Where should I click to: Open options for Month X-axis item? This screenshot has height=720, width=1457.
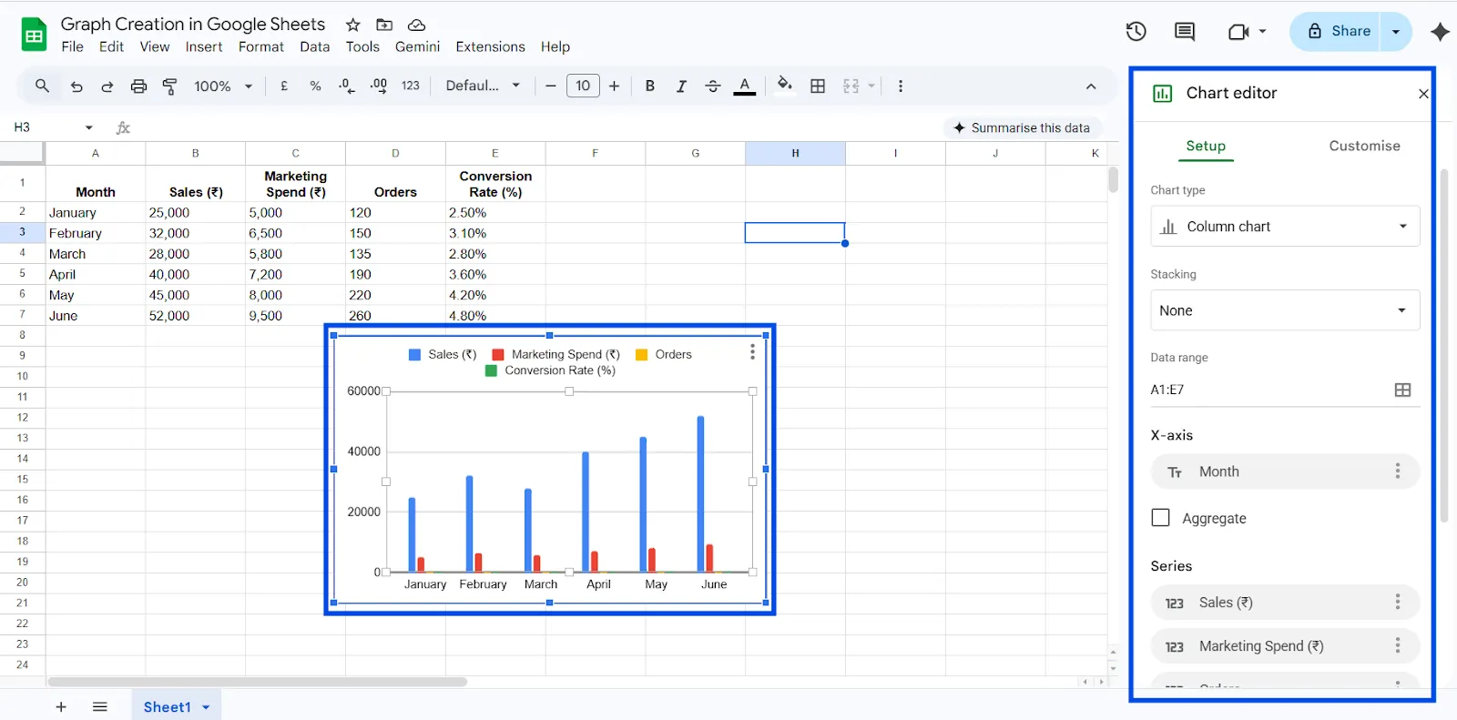(x=1397, y=471)
